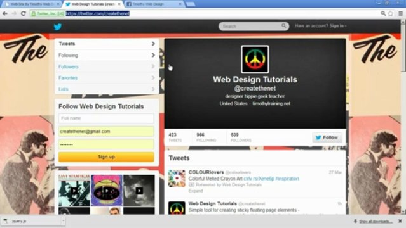Open the clrlv.rs link in COLOURlovers tweet

pyautogui.click(x=259, y=179)
